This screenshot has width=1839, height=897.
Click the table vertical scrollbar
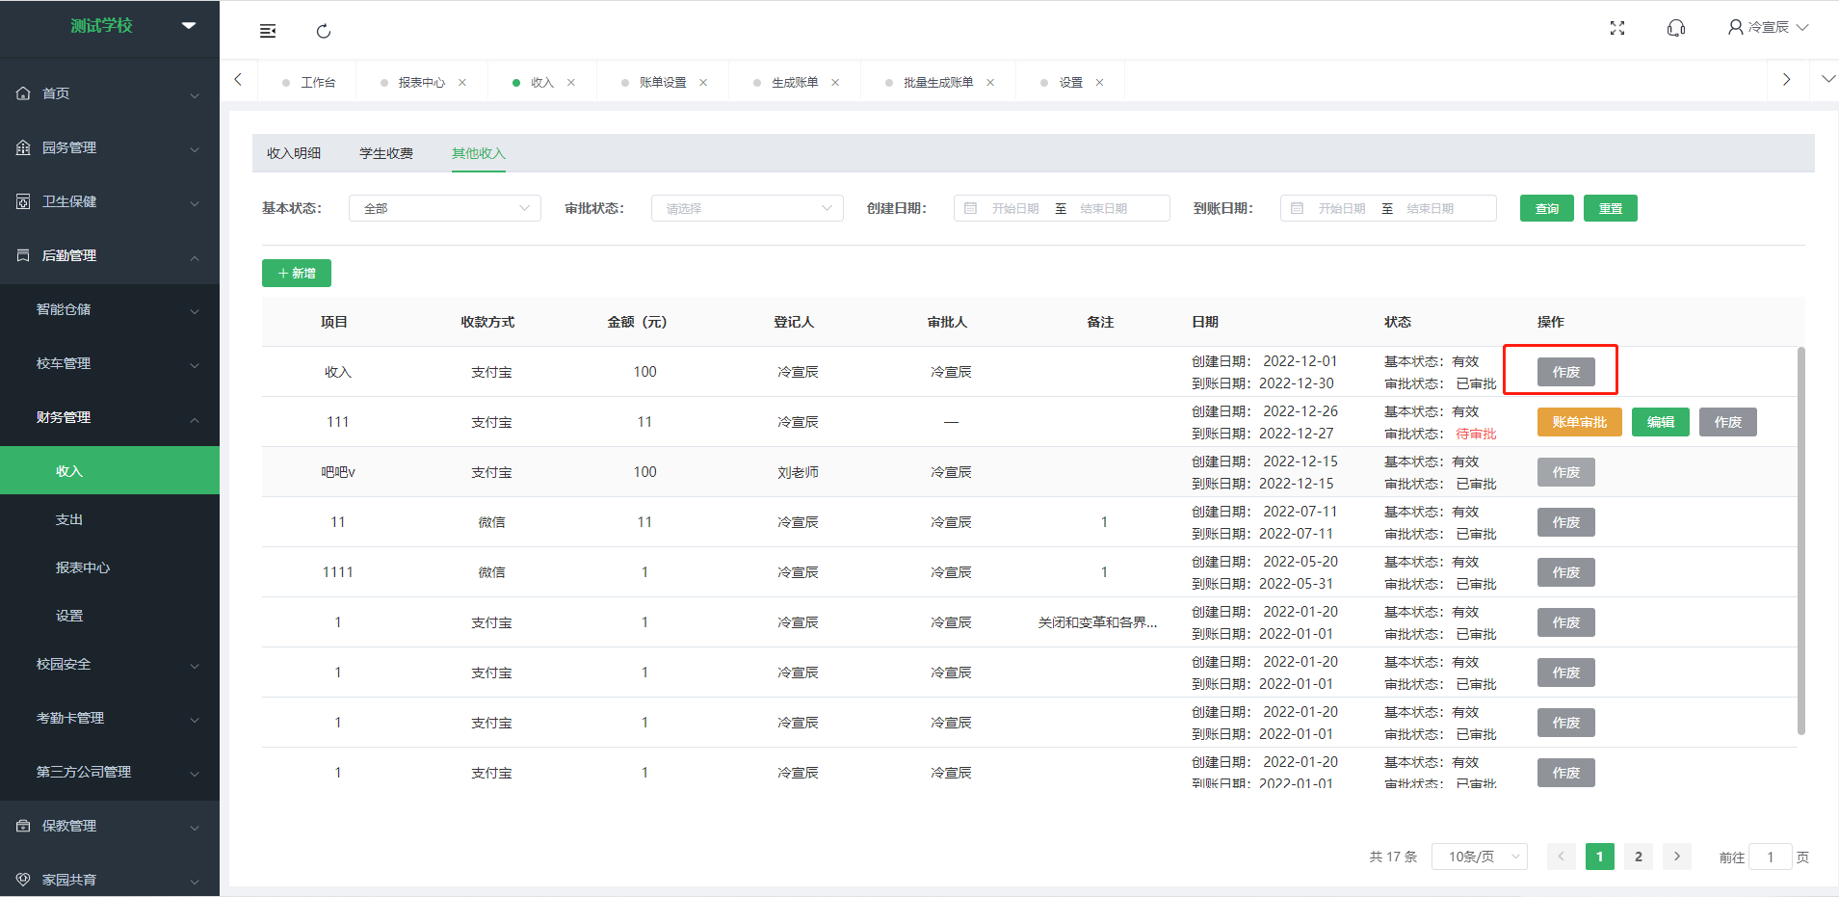click(1801, 541)
